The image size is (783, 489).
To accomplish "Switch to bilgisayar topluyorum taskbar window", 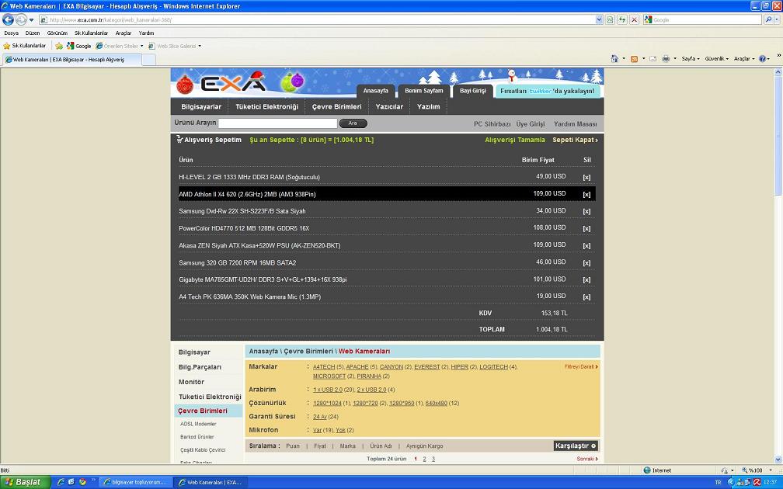I will click(x=135, y=482).
